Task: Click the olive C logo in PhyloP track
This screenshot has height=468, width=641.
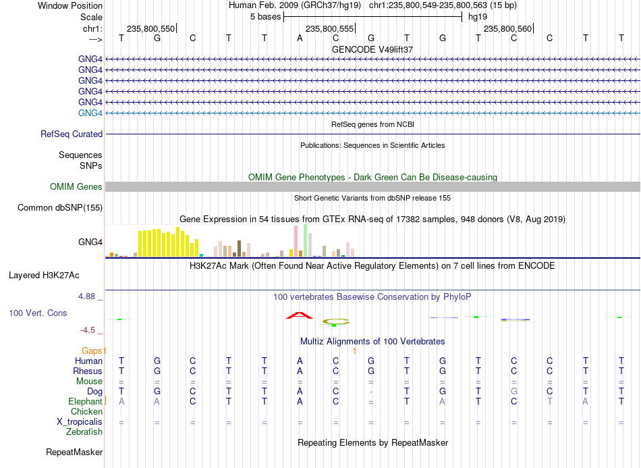Action: coord(335,322)
